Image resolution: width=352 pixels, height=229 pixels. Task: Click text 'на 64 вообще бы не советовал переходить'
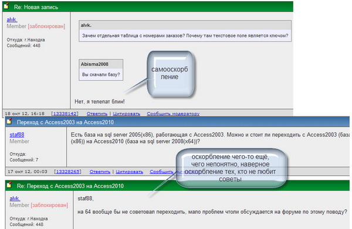132,212
